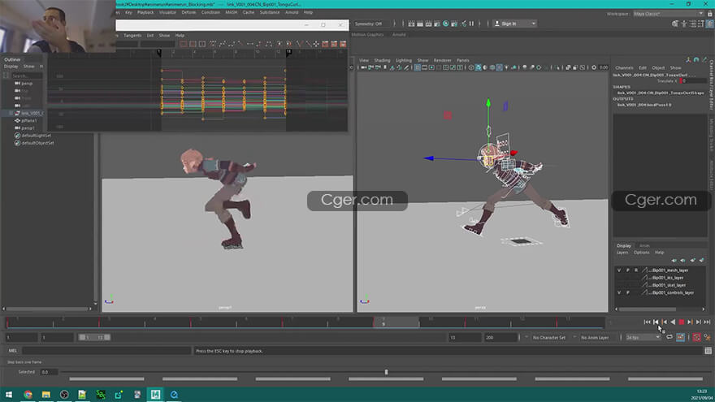Play backwards button in transport controls

coord(673,322)
